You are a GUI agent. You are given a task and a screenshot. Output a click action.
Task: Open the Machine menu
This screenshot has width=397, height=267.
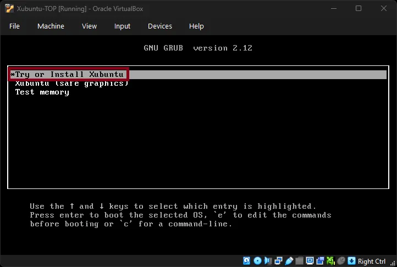point(51,26)
